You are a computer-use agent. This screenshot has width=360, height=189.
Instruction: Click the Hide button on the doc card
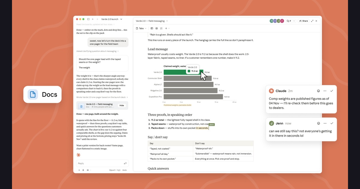coord(121,106)
